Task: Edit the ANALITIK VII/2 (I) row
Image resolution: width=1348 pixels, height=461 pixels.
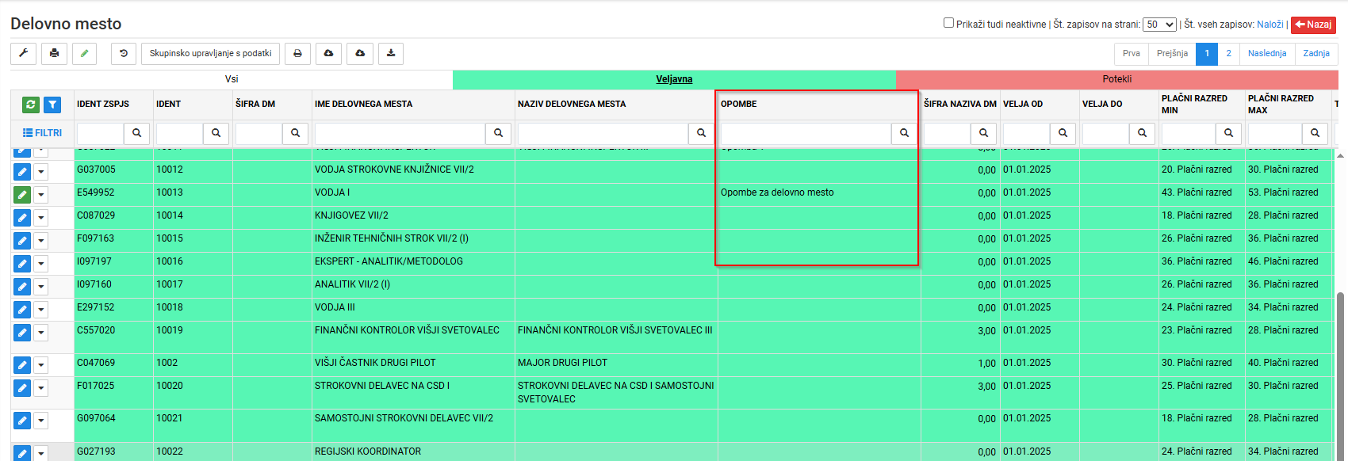Action: coord(22,287)
